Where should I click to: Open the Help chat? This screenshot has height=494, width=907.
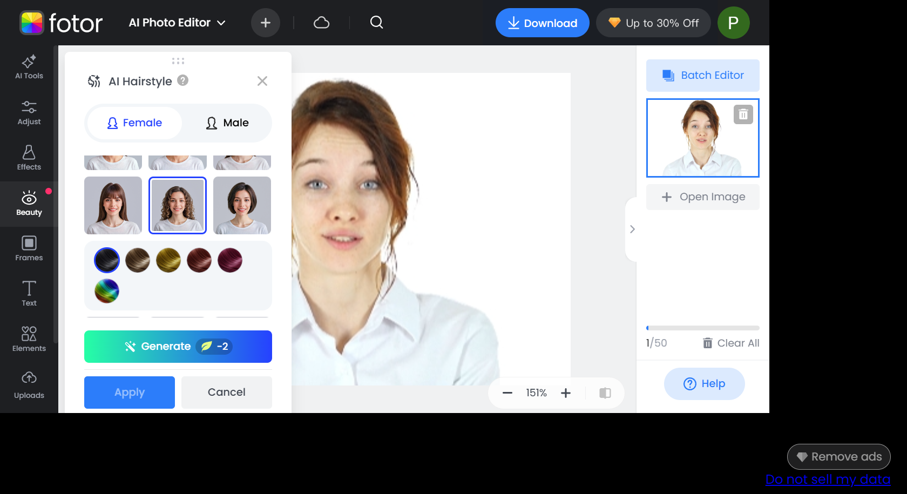705,384
